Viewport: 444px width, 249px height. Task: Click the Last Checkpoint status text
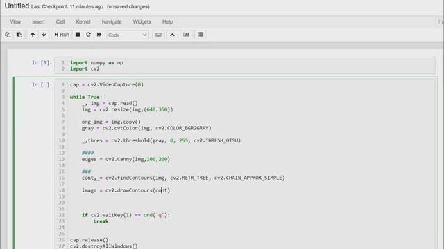click(67, 6)
